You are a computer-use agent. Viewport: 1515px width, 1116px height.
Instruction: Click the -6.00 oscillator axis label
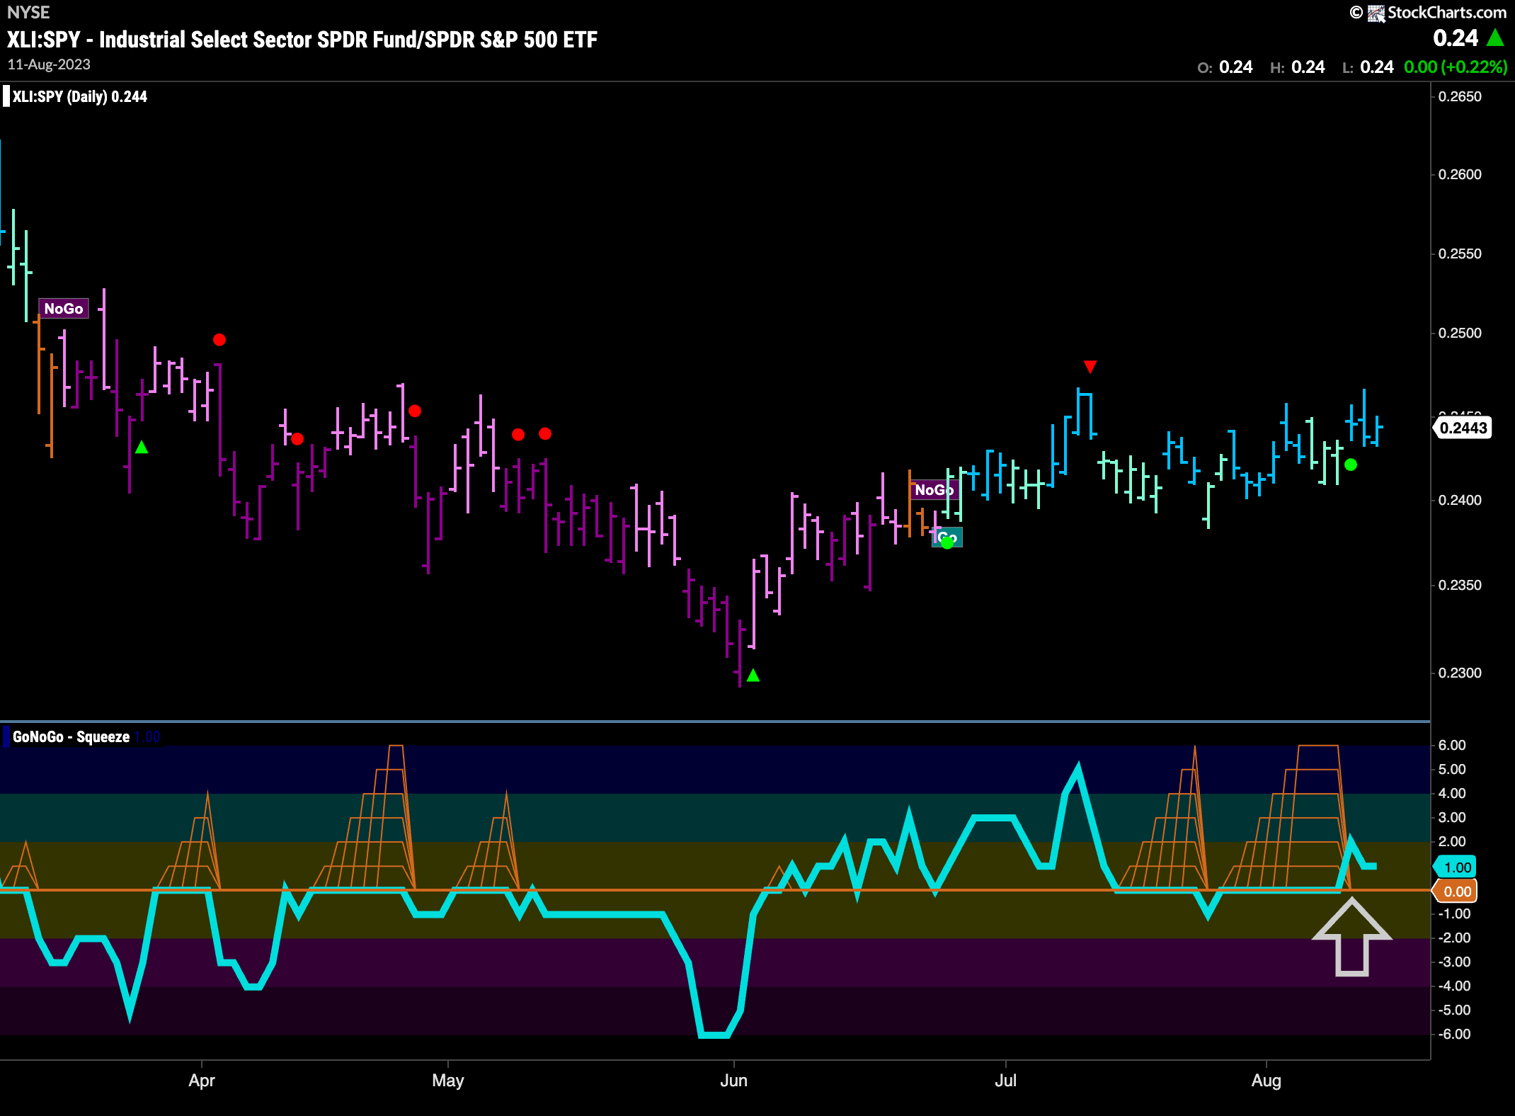click(1454, 1035)
